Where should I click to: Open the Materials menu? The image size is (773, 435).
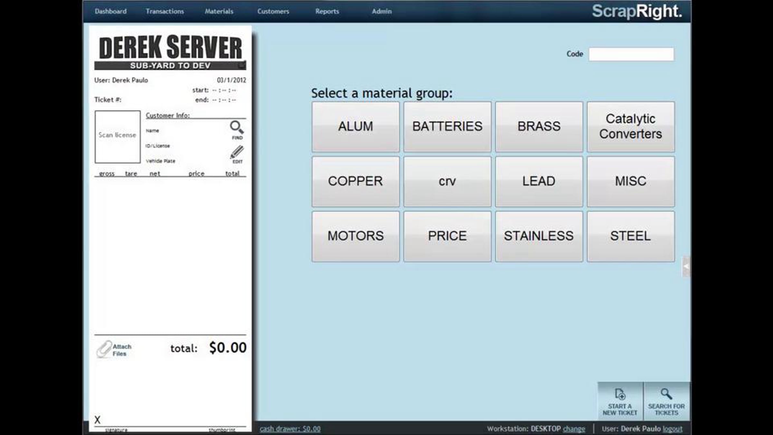(219, 11)
